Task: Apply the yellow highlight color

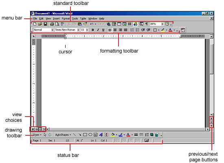Action: pyautogui.click(x=163, y=30)
